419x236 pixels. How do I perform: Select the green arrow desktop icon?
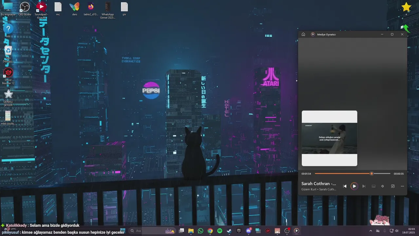[406, 28]
